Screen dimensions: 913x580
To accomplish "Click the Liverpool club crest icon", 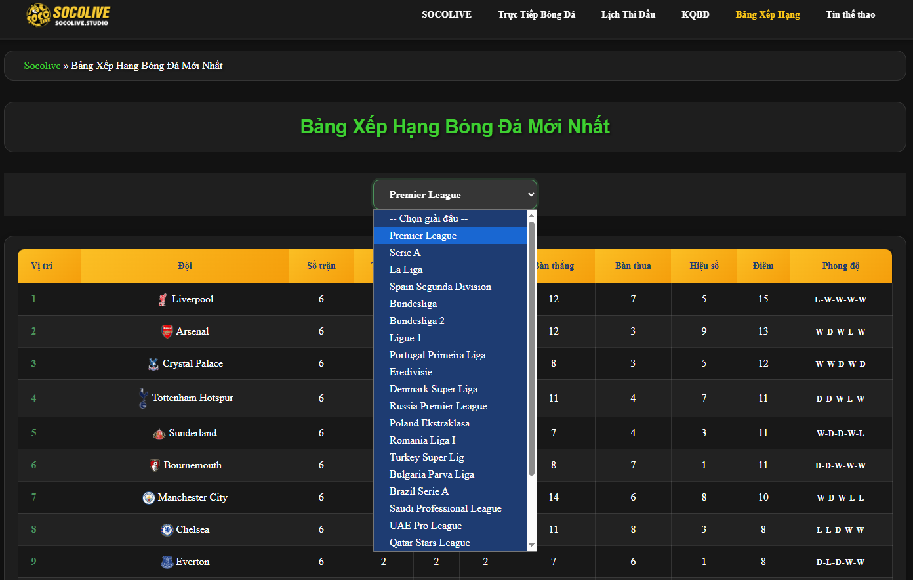I will point(163,300).
